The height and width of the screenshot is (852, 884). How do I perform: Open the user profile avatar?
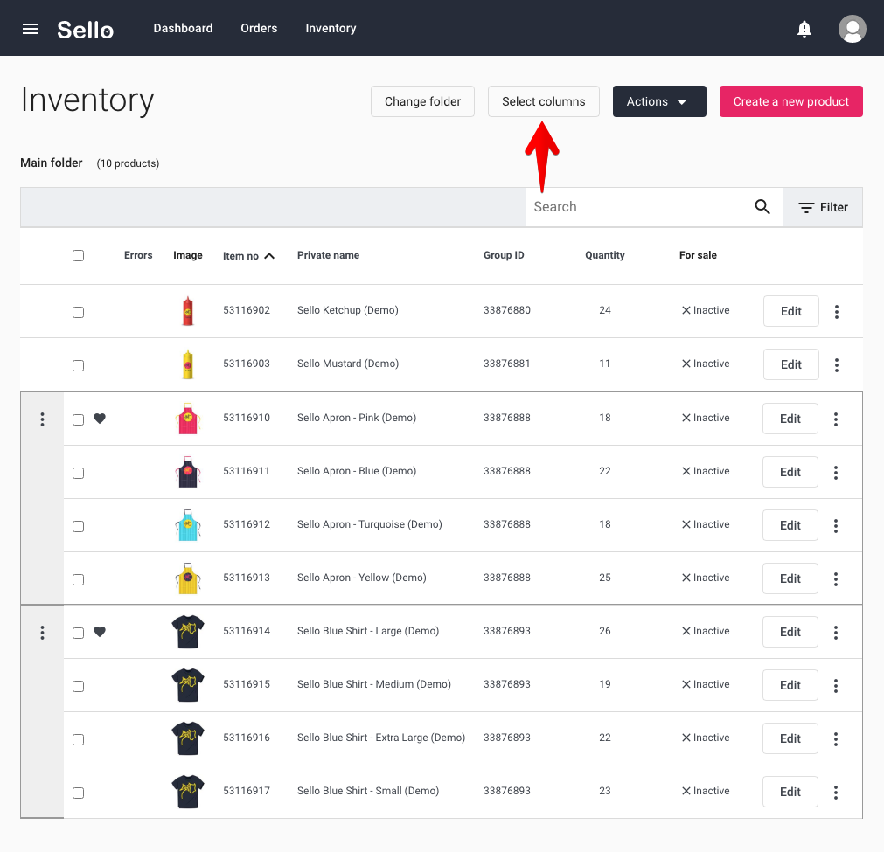coord(852,29)
